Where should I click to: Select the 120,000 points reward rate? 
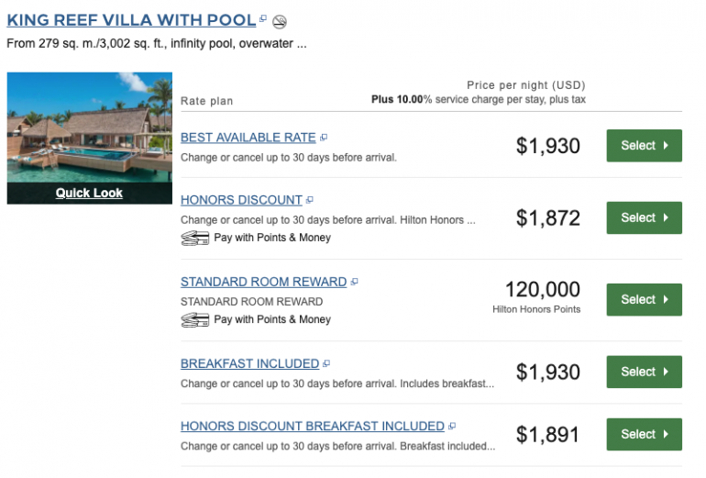click(x=644, y=299)
